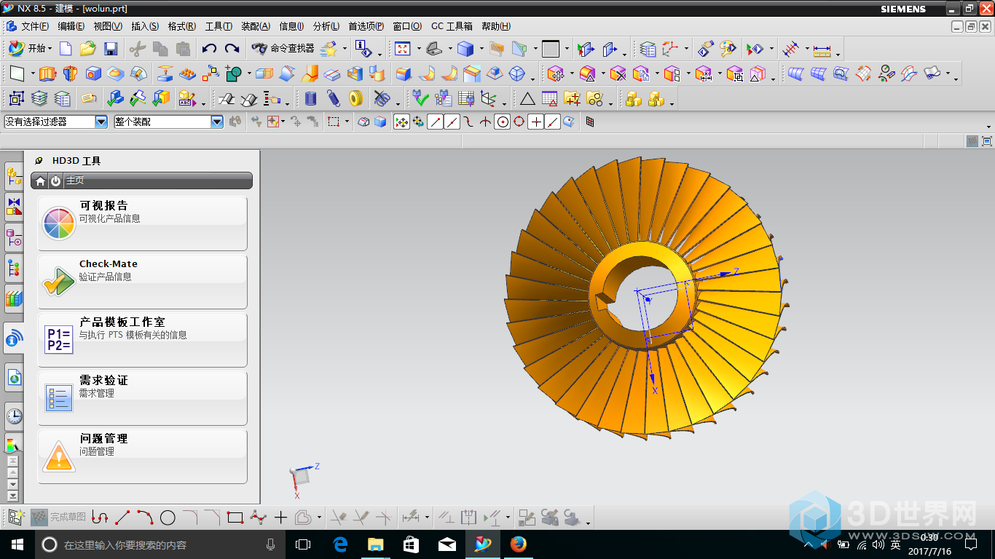Expand the Start (开始) dropdown menu
The image size is (995, 559).
point(50,49)
